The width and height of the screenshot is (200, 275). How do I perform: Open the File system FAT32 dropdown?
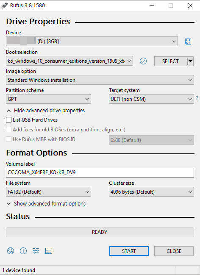tap(48, 192)
